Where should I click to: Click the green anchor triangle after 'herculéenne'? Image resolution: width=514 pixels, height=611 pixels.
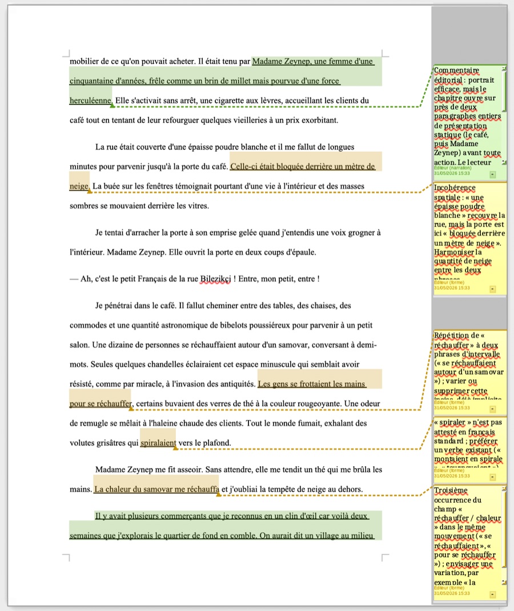click(113, 105)
